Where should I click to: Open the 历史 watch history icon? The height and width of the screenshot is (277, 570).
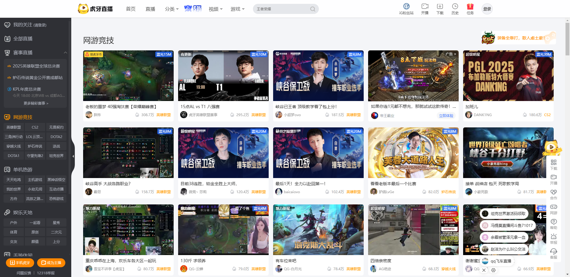pos(455,6)
